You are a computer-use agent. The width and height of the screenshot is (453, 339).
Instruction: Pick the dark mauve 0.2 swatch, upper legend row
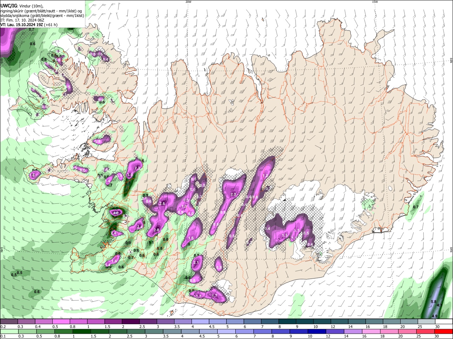[9, 322]
